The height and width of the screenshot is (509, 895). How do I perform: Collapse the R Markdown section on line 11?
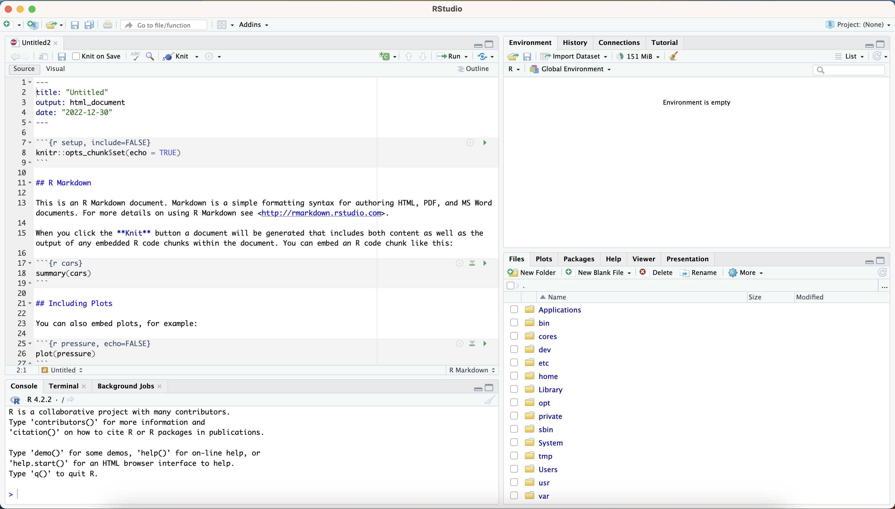30,183
